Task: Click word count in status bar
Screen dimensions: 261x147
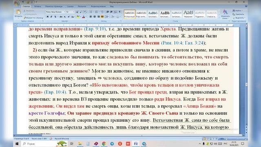Action: 39,139
